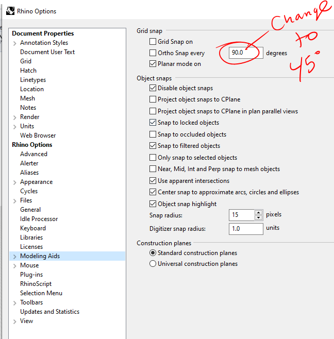Image resolution: width=334 pixels, height=339 pixels.
Task: Expand the Units tree node
Action: coord(15,127)
